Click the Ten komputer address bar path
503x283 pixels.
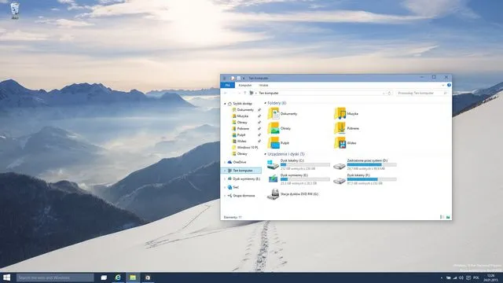pyautogui.click(x=269, y=93)
